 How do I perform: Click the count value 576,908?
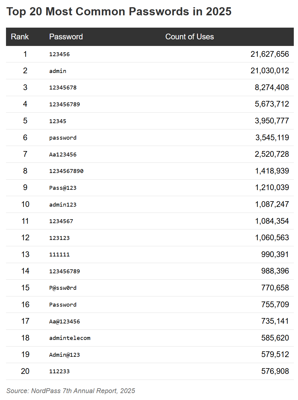275,371
